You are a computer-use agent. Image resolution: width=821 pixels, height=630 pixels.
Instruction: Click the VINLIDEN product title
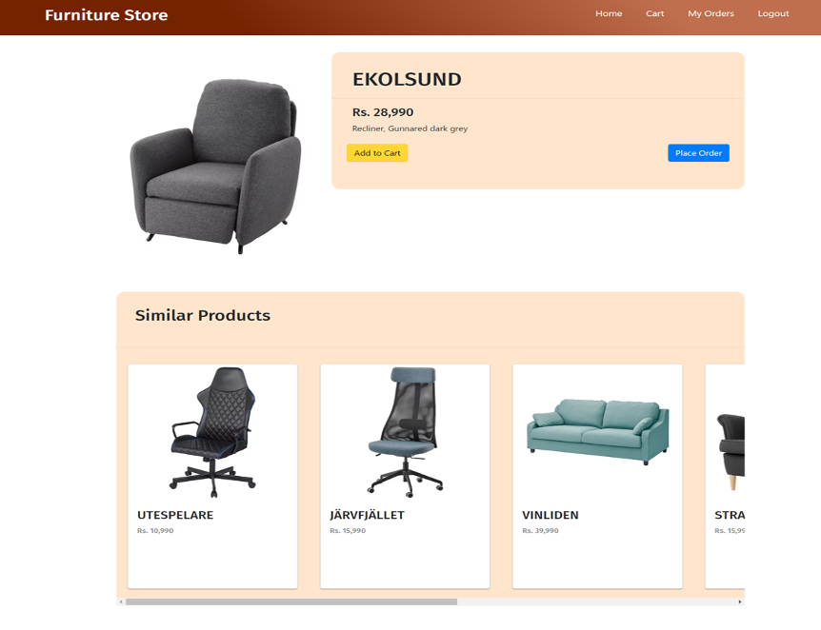click(551, 515)
